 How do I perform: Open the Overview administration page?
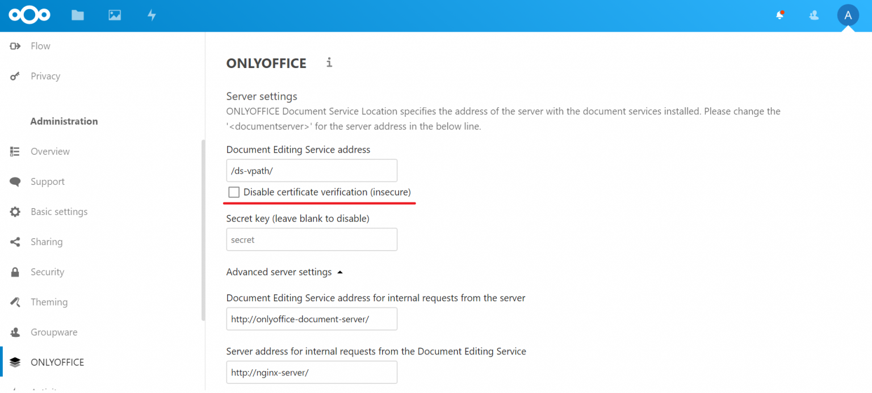point(50,151)
